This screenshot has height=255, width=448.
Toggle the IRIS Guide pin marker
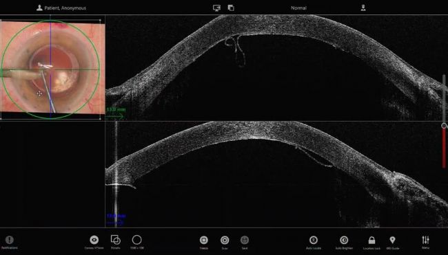(393, 240)
